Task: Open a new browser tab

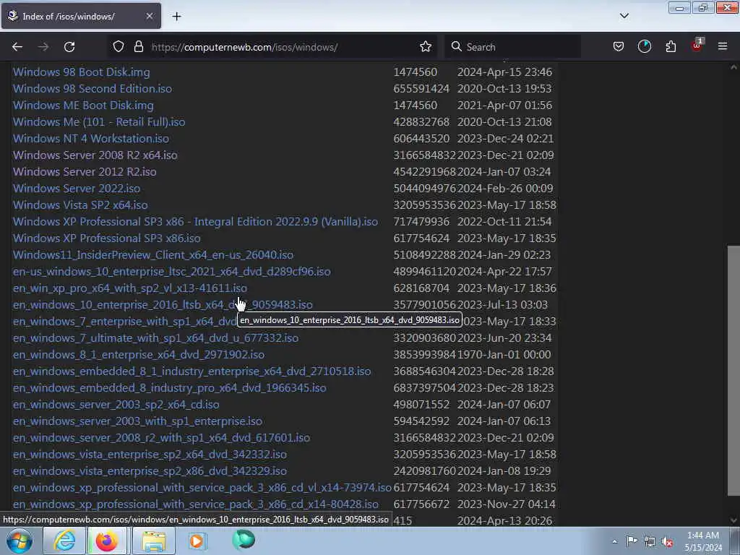Action: [176, 17]
